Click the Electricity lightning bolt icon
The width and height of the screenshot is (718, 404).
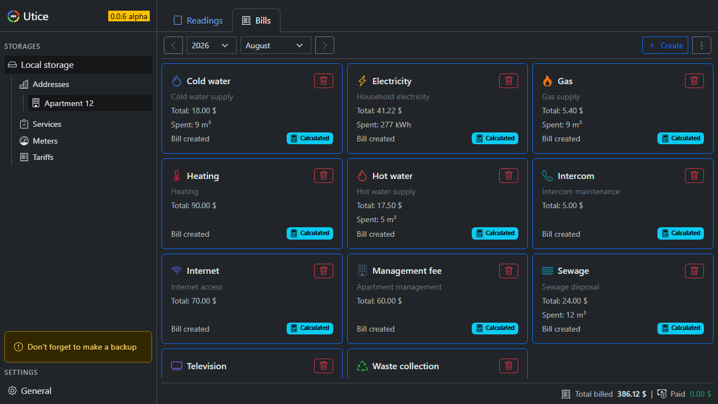362,81
